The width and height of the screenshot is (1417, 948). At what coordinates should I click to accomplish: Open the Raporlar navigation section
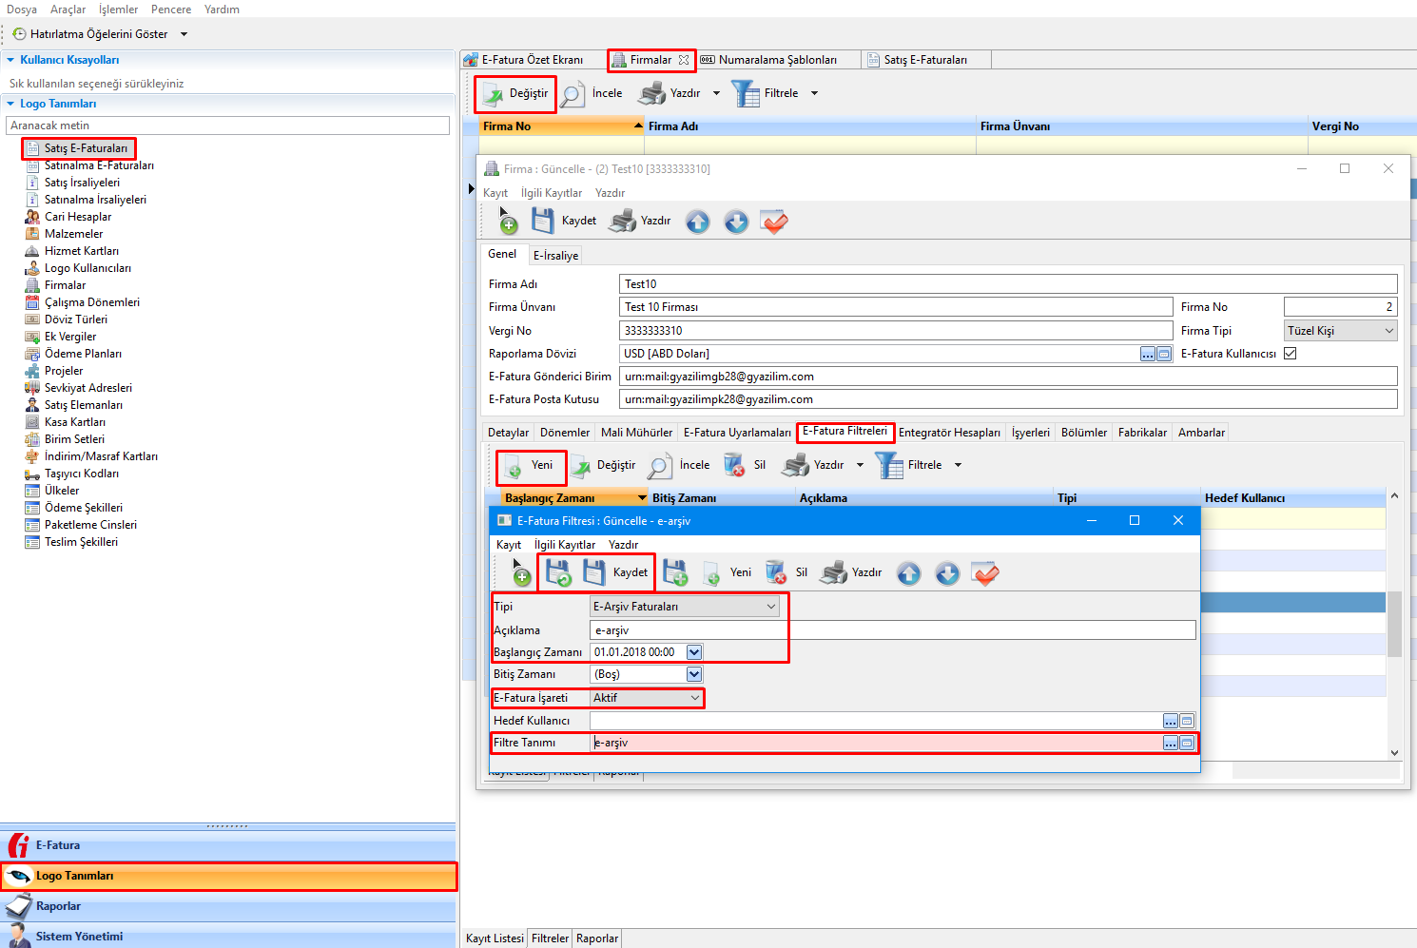pyautogui.click(x=58, y=906)
